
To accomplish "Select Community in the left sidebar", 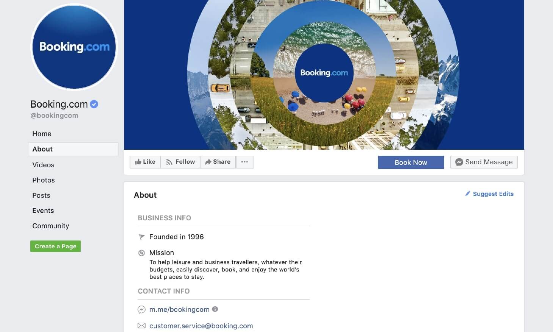I will click(51, 226).
